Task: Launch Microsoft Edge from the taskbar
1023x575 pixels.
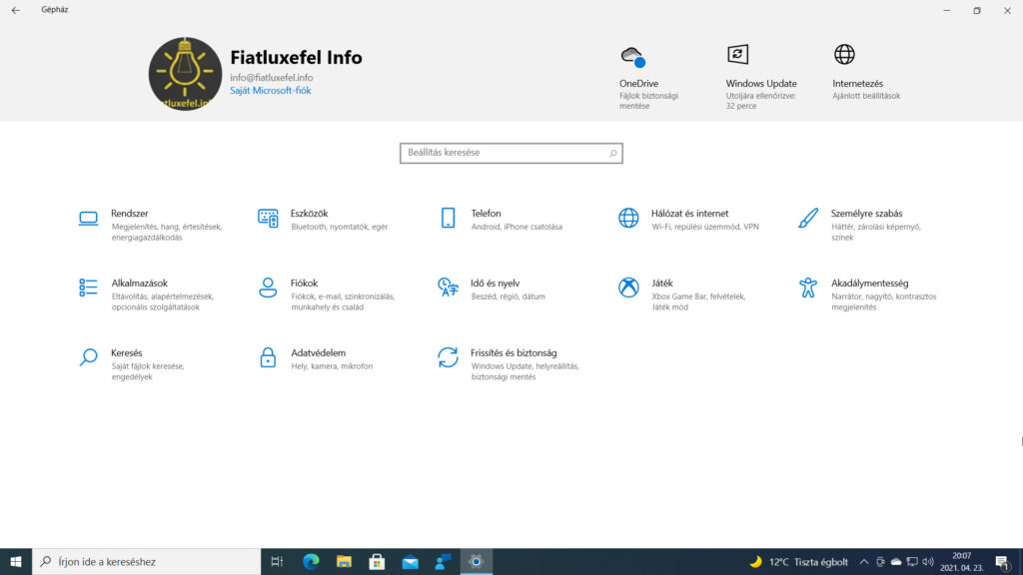Action: tap(311, 561)
